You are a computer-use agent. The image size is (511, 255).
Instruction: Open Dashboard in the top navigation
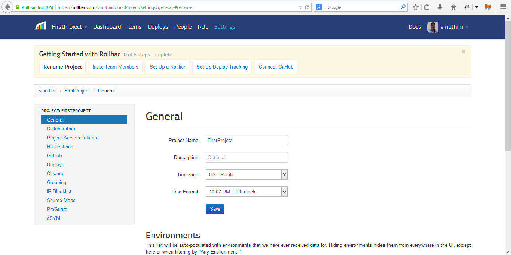[x=107, y=27]
